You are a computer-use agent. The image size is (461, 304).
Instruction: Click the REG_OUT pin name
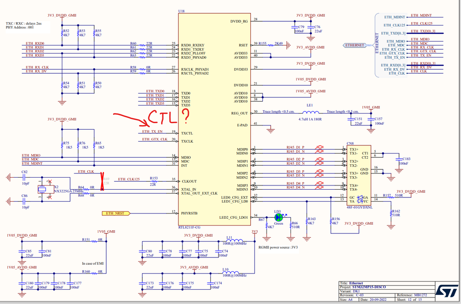tap(240, 113)
